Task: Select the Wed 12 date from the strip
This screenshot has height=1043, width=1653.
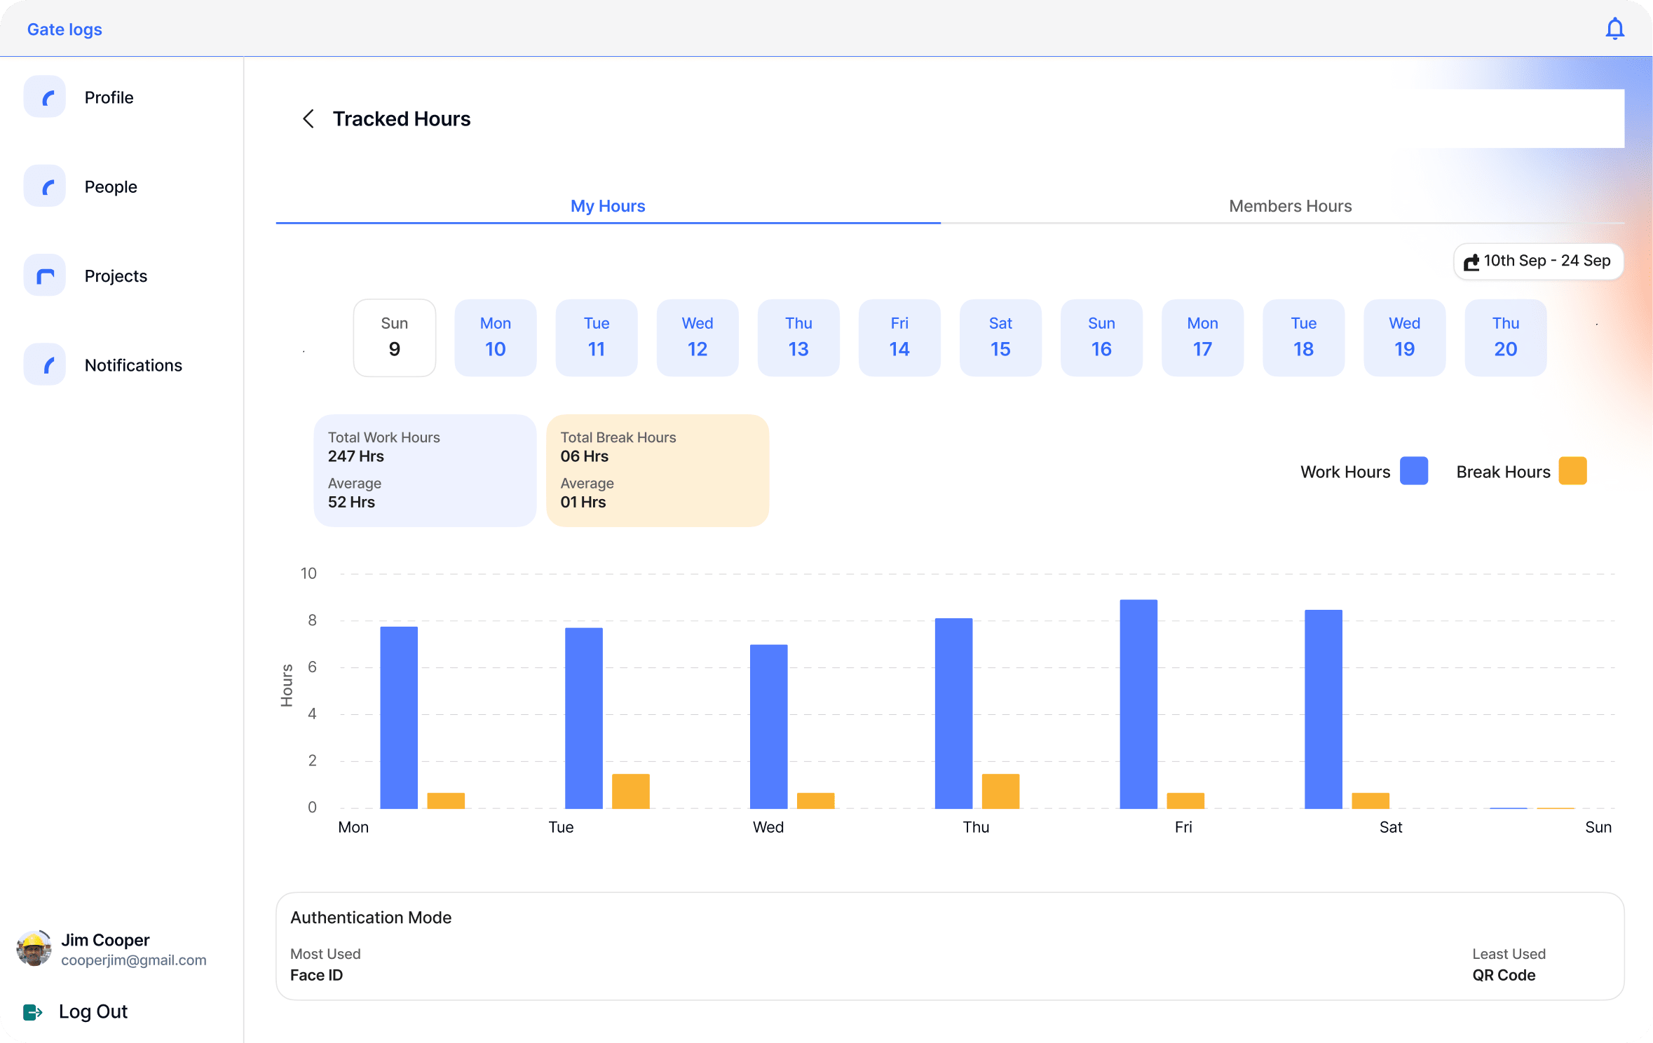Action: pos(698,337)
